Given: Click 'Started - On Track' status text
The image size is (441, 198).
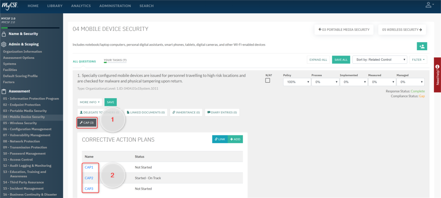Looking at the screenshot, I should [x=148, y=178].
